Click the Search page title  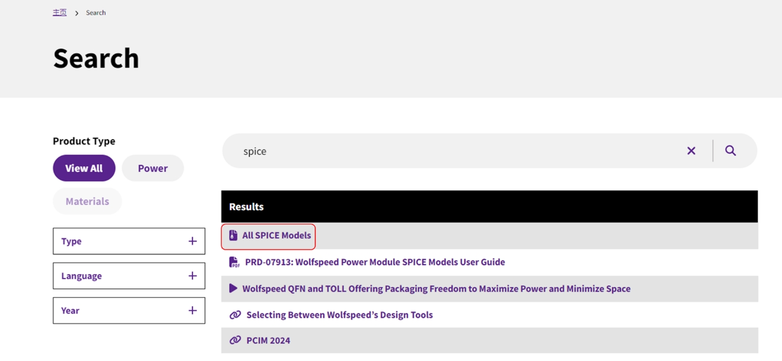pos(96,58)
